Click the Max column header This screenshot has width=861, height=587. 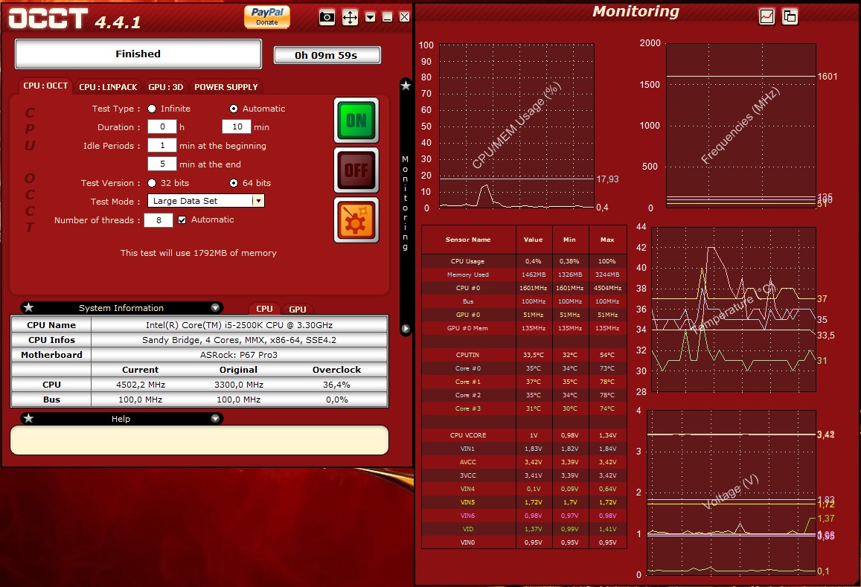pos(607,240)
